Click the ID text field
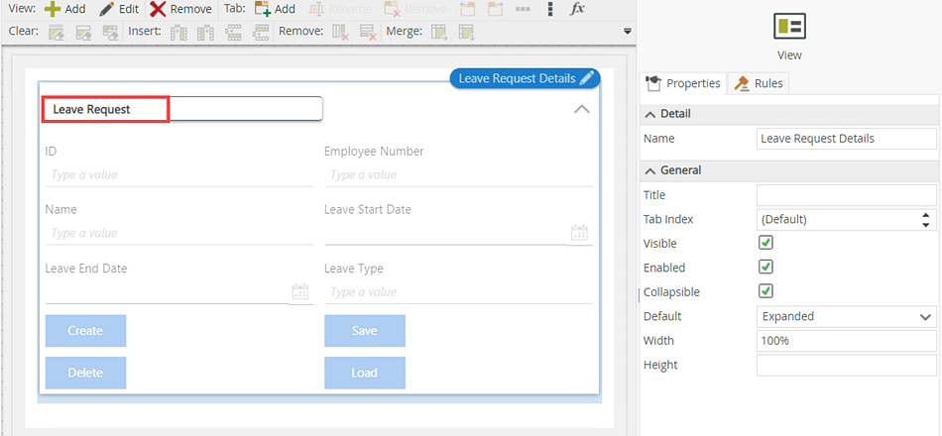Image resolution: width=942 pixels, height=436 pixels. pyautogui.click(x=179, y=175)
